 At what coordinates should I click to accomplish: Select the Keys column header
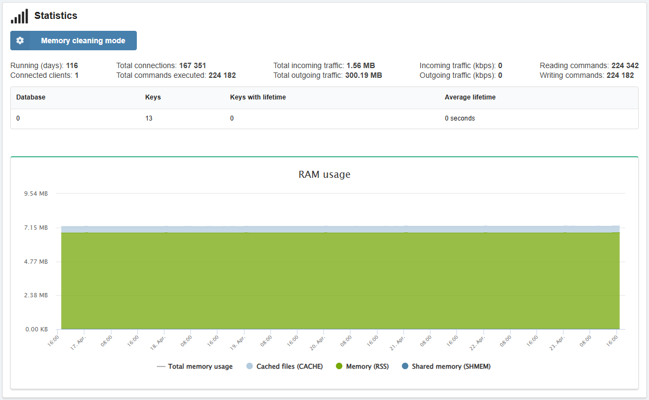[153, 97]
